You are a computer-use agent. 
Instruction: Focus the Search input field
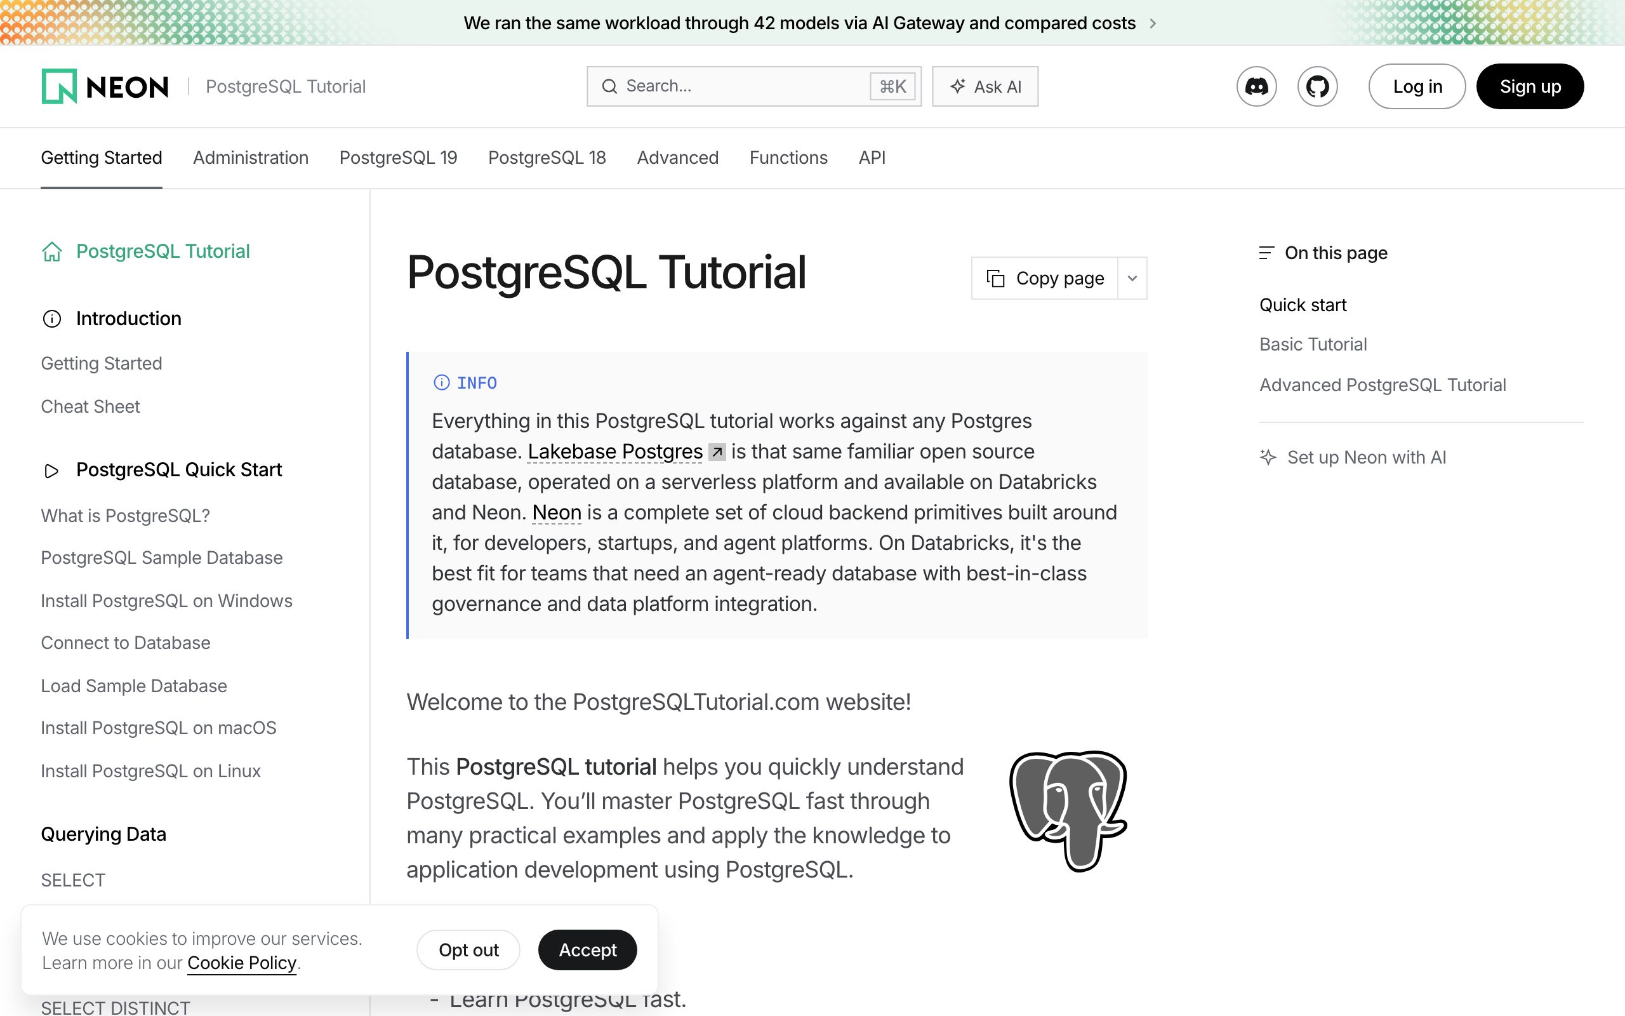(753, 86)
